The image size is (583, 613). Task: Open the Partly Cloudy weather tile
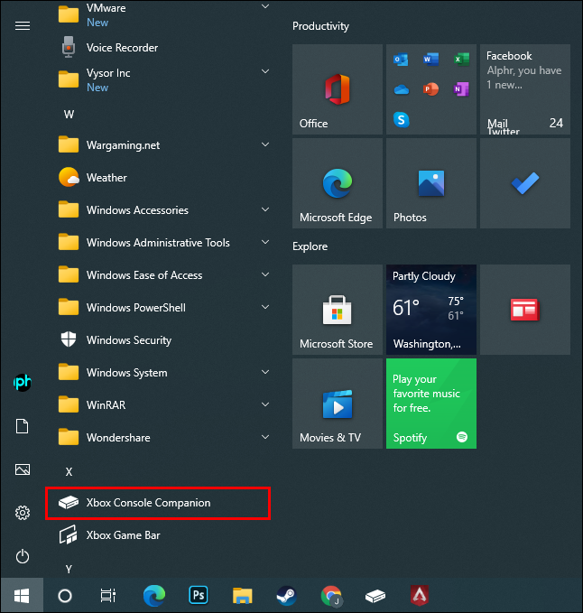click(x=431, y=310)
